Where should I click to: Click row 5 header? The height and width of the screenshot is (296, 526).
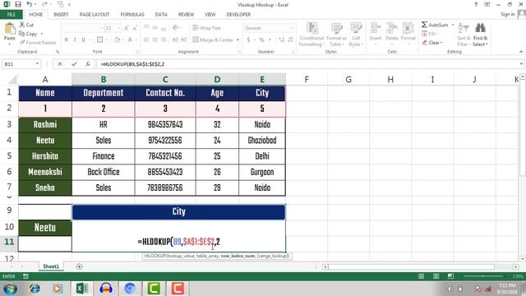click(9, 155)
